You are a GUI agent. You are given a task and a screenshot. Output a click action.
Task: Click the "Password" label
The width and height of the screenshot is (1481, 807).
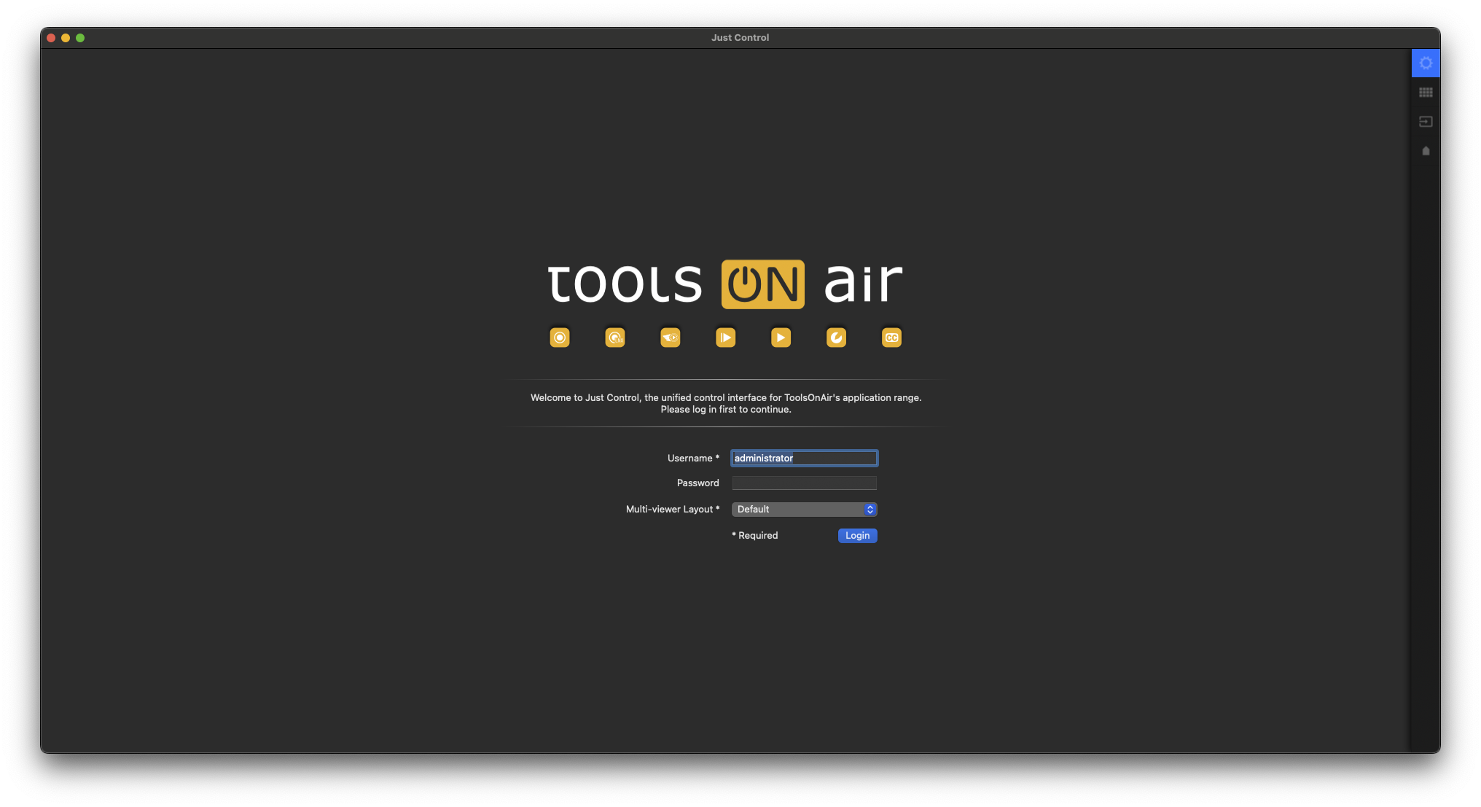point(697,483)
